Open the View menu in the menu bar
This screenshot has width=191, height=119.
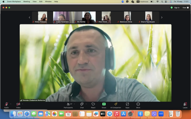click(x=35, y=1)
